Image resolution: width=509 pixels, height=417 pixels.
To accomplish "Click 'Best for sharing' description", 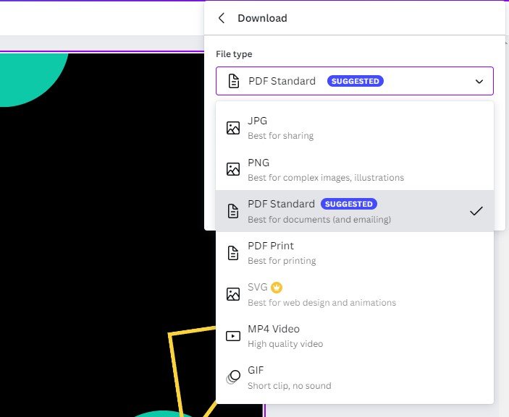I will click(280, 135).
